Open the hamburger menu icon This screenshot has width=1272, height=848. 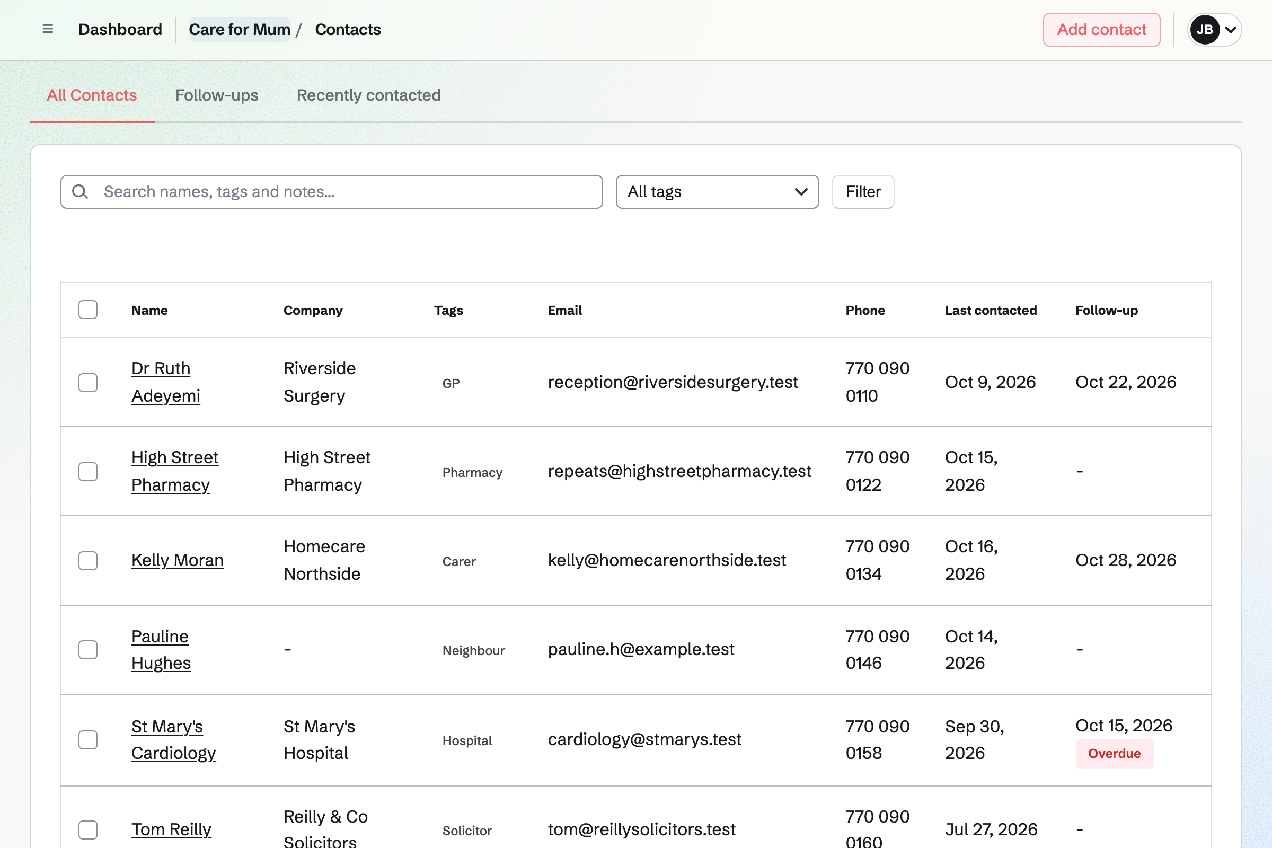pyautogui.click(x=48, y=29)
